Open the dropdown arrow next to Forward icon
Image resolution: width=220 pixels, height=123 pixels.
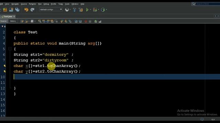pyautogui.click(x=29, y=21)
